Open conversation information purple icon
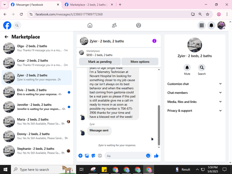Viewport: 232px width, 174px height. [154, 41]
